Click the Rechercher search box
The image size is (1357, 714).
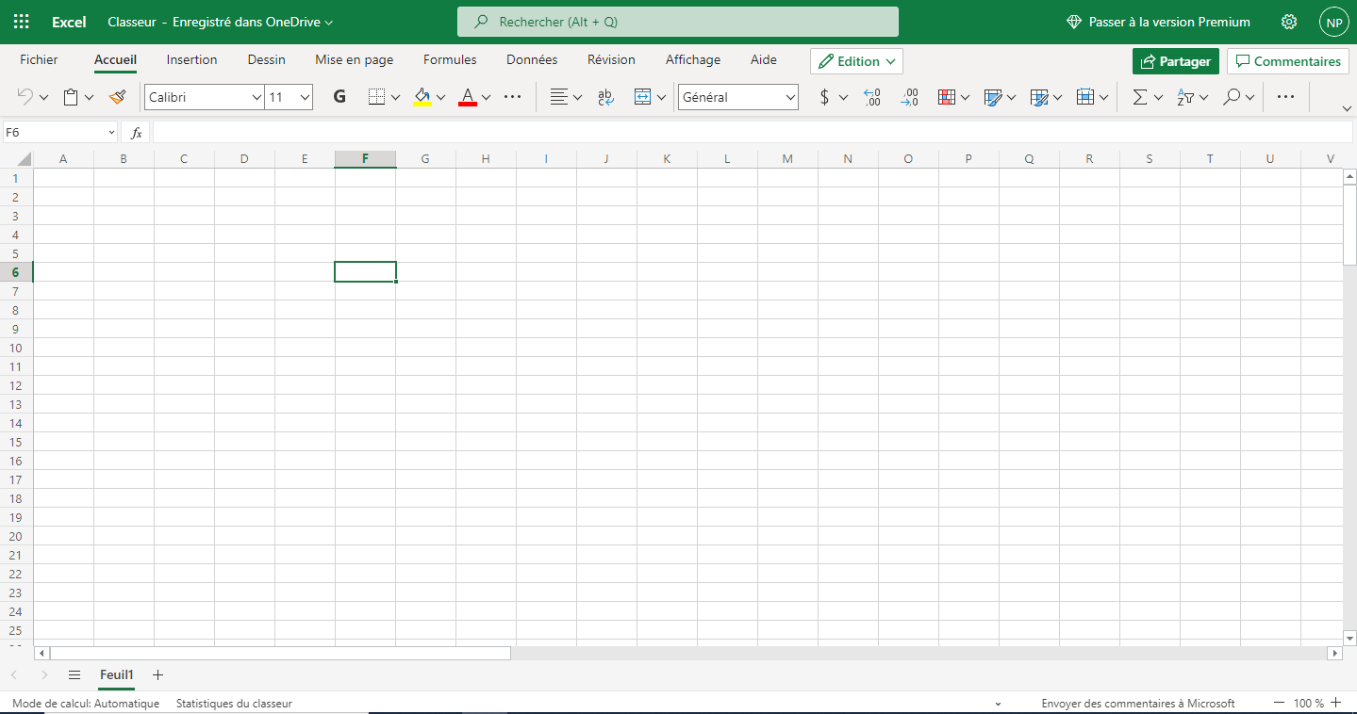(x=678, y=22)
